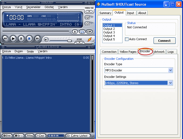Stop playback with the blue square button
Screen dimensions: 183x139
29,39
